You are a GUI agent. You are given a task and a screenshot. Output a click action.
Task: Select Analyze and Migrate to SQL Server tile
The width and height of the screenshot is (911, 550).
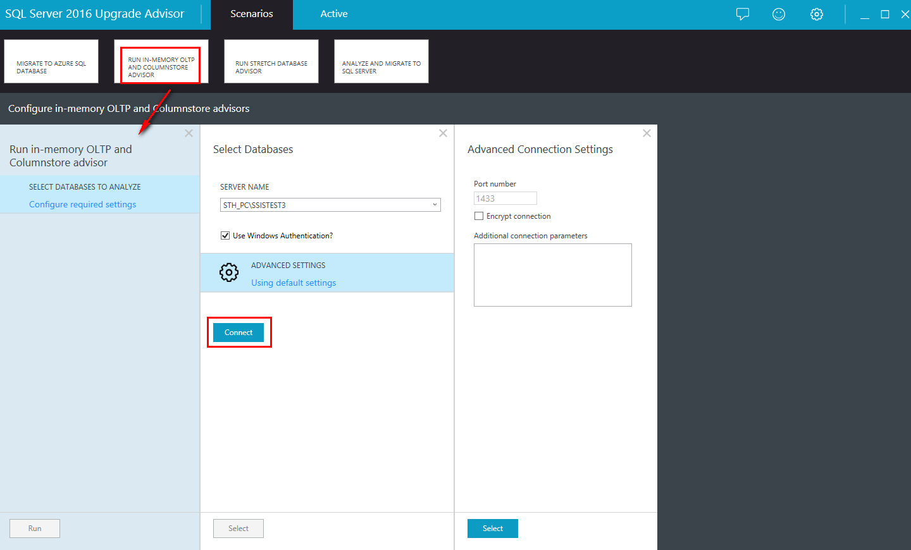(381, 61)
